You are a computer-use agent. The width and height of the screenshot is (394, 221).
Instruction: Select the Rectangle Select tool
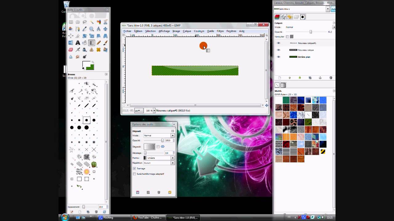coord(71,22)
